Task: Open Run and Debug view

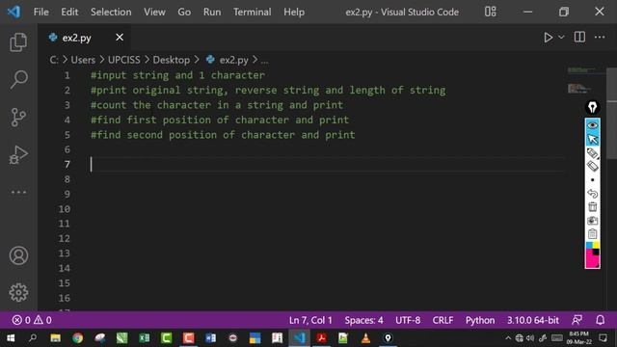Action: point(18,154)
